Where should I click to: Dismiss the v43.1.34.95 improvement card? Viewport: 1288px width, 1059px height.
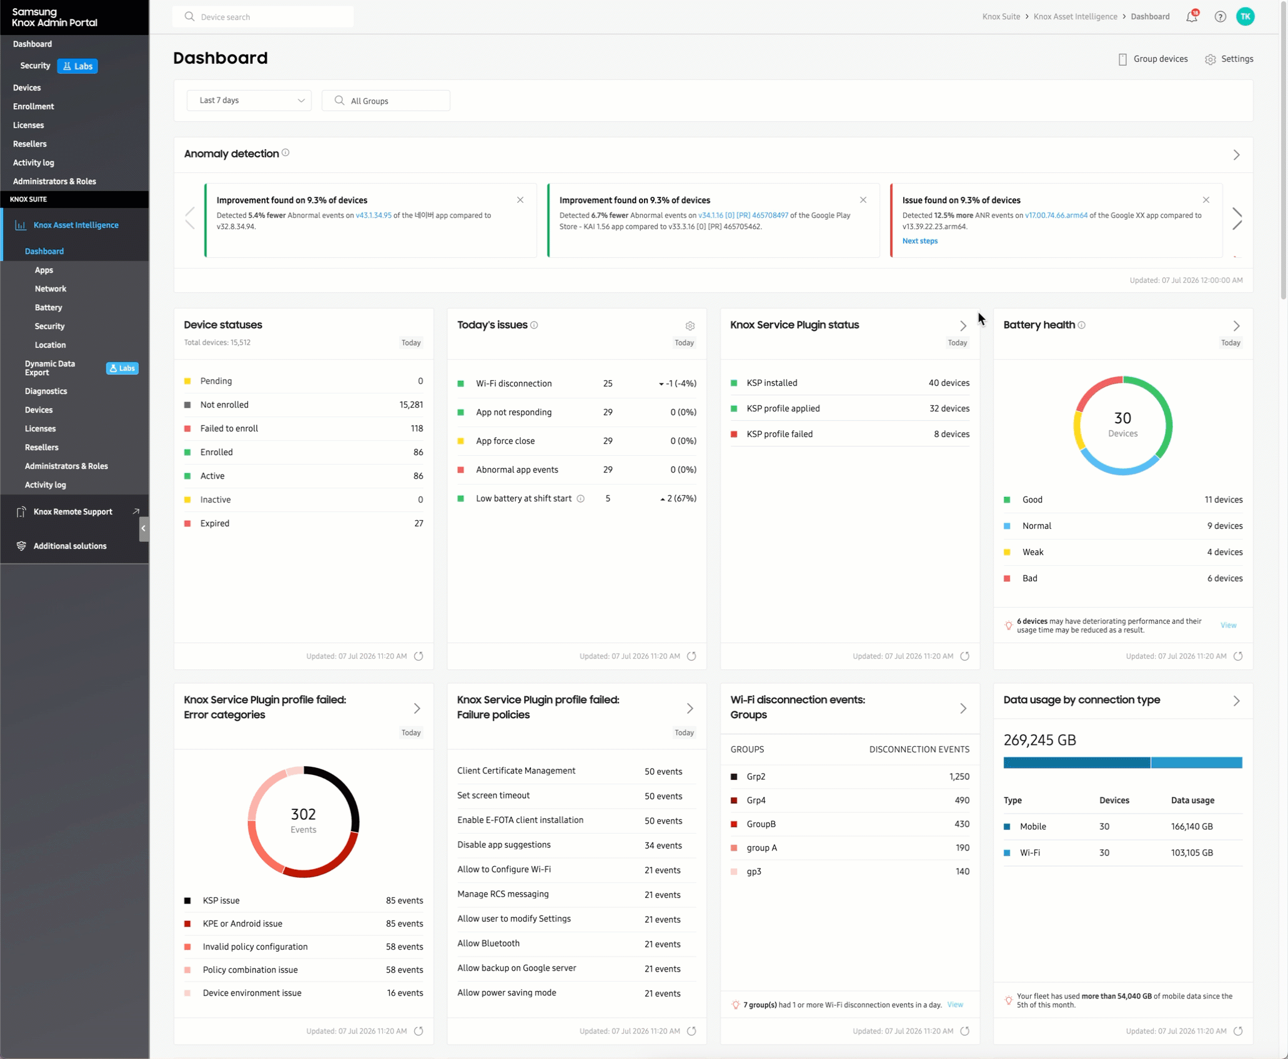click(520, 200)
